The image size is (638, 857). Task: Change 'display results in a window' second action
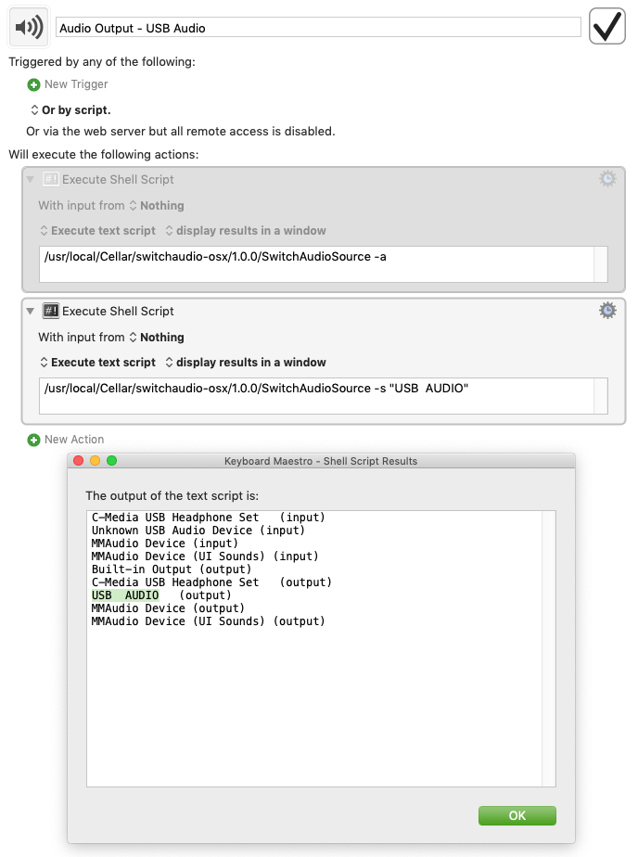(245, 363)
